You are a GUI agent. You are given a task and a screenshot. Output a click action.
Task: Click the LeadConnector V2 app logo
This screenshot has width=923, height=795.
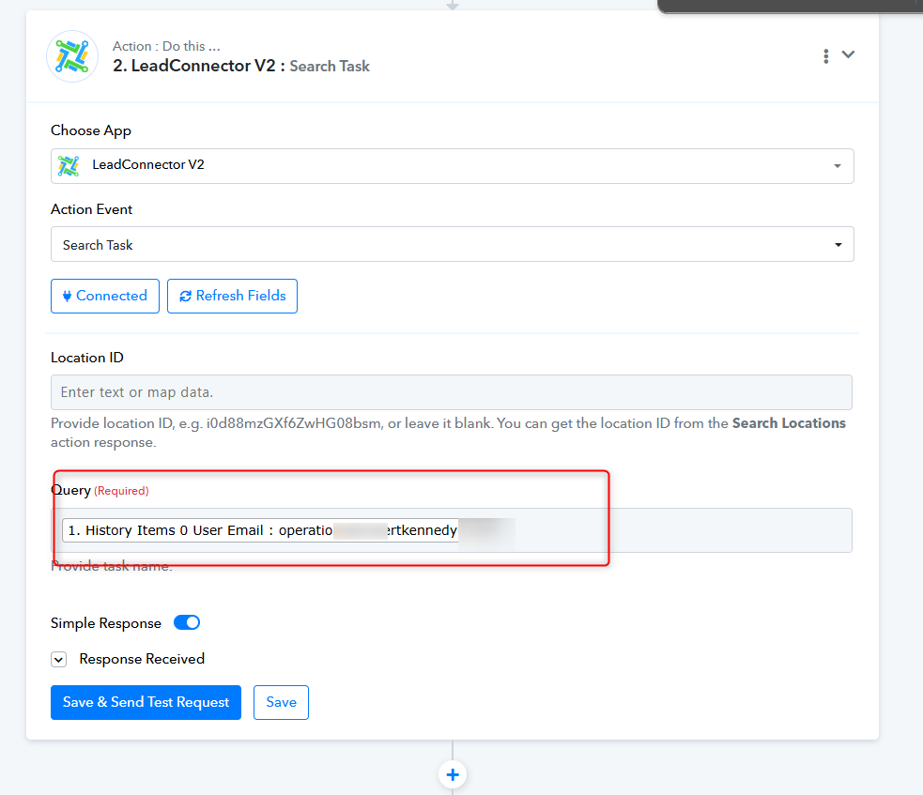coord(72,56)
